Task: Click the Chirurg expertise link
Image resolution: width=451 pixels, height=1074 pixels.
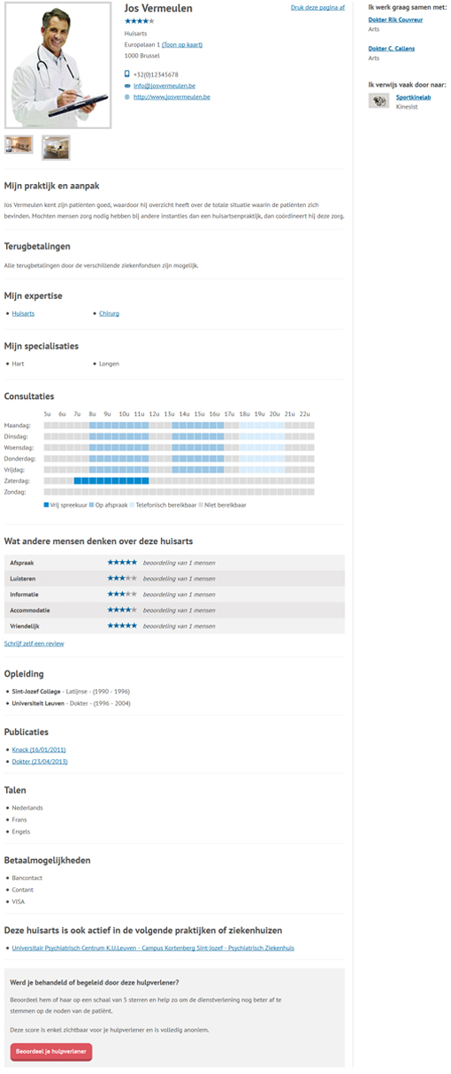Action: (x=109, y=313)
